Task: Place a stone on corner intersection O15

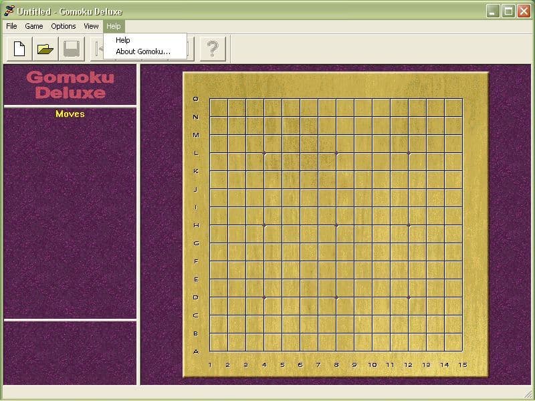Action: [463, 99]
